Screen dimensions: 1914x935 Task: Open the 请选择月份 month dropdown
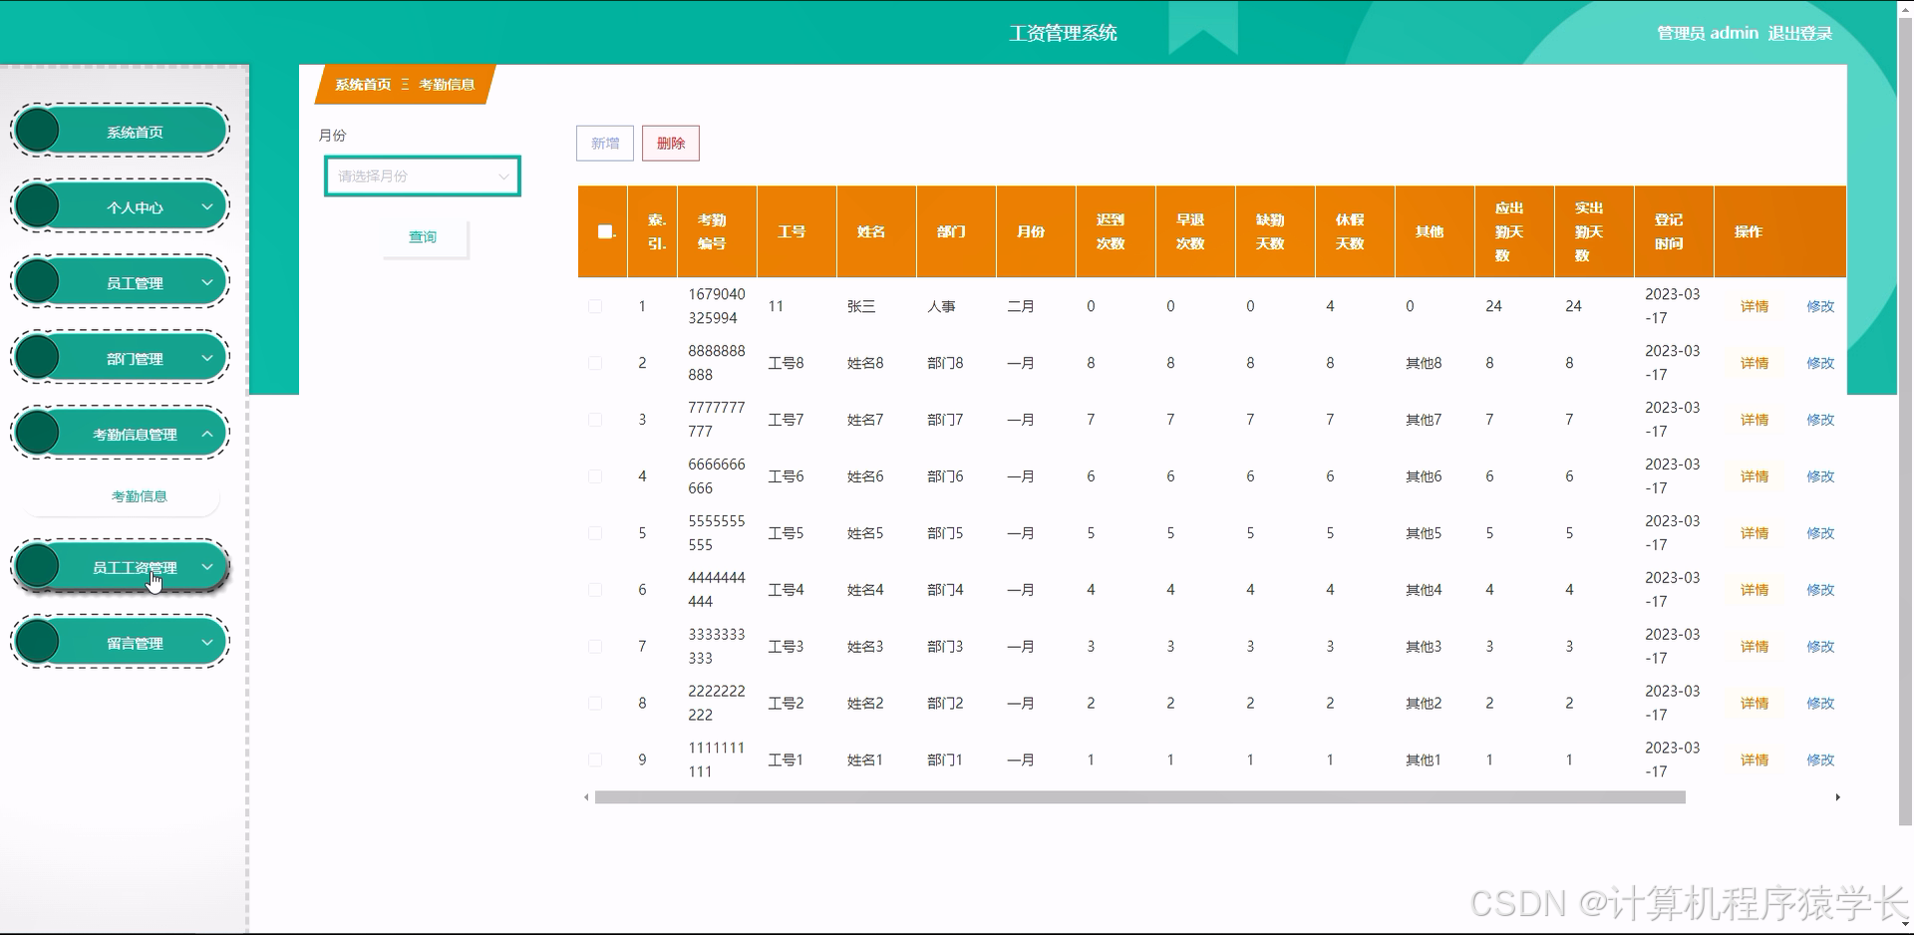coord(422,176)
